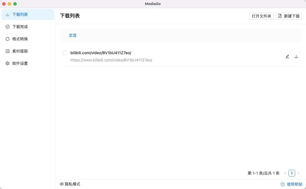The height and width of the screenshot is (189, 306).
Task: Start download of the bilibili video item
Action: [x=296, y=57]
